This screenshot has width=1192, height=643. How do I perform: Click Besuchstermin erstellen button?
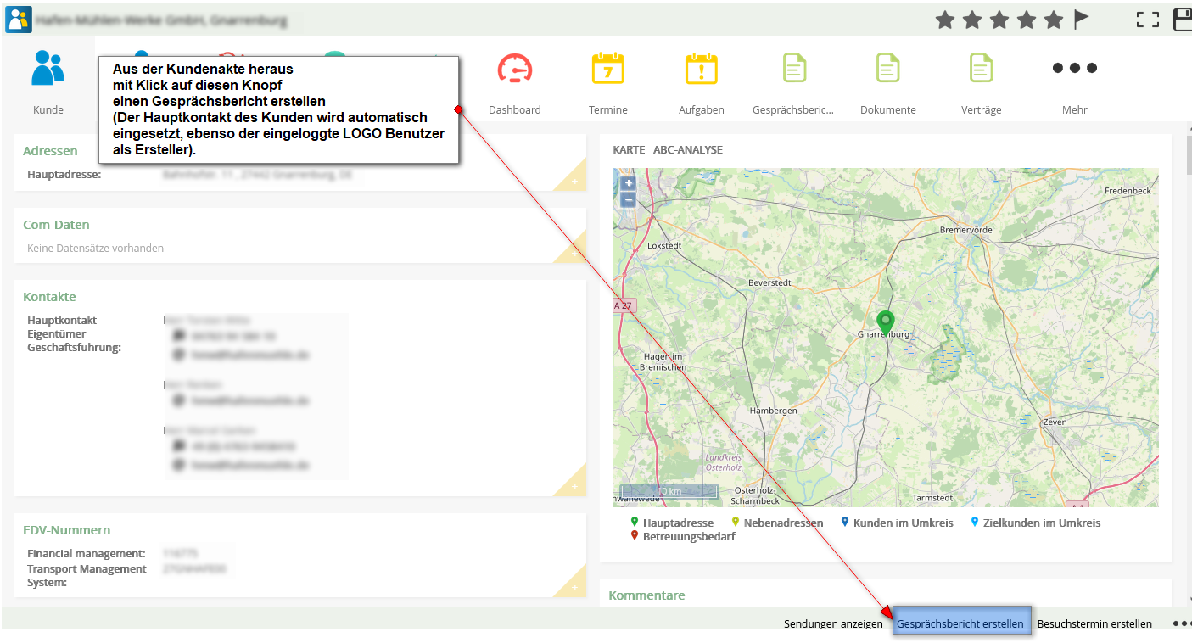(x=1094, y=623)
